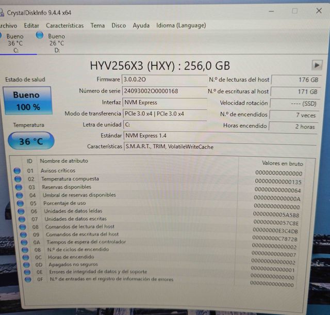This screenshot has width=330, height=315.
Task: Click the status orb for Avisos críticos
Action: click(x=17, y=170)
